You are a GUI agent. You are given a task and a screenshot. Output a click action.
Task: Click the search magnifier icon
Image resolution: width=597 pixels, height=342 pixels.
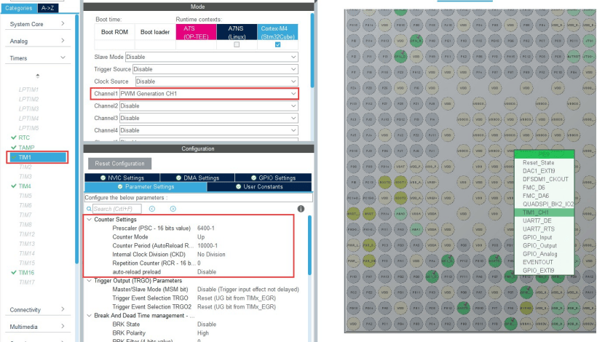pos(89,209)
